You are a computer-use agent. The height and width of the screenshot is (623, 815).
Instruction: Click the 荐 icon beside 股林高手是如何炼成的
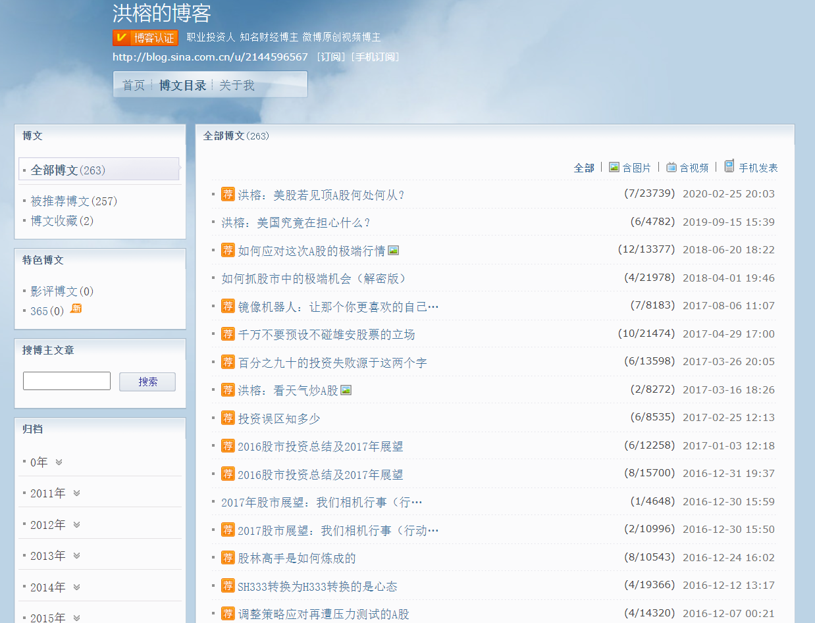pos(228,558)
